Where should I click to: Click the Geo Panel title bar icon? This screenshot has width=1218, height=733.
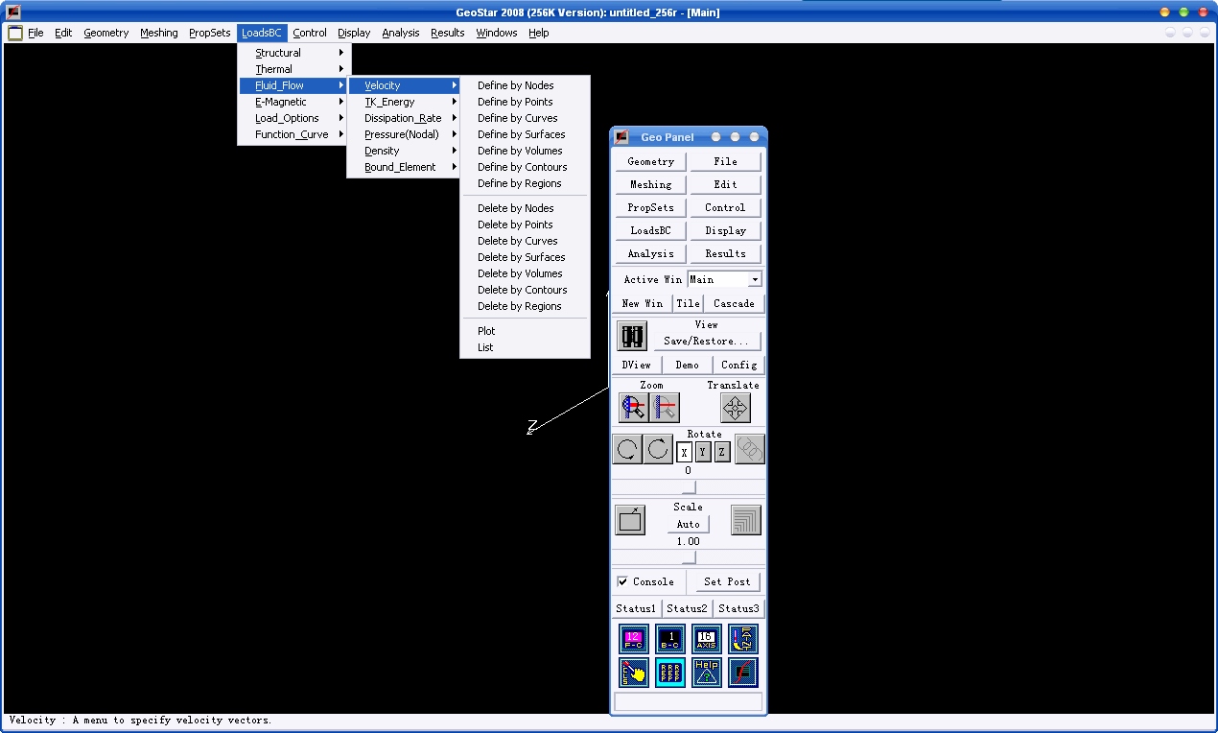[x=621, y=137]
